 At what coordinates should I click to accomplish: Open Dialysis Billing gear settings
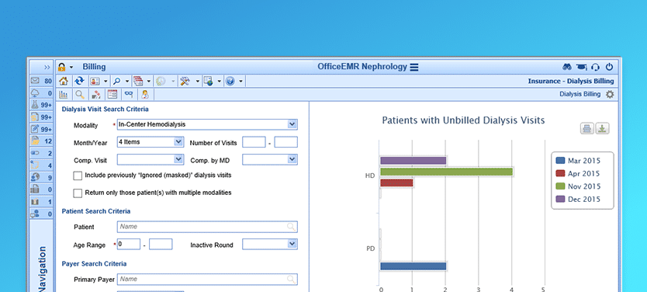click(x=610, y=94)
